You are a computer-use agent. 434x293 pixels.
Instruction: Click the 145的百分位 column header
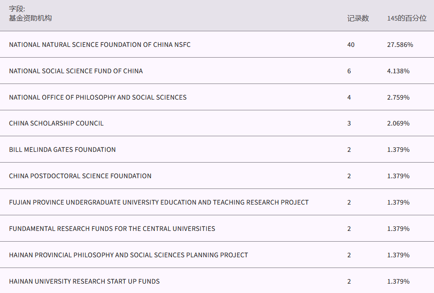click(407, 18)
